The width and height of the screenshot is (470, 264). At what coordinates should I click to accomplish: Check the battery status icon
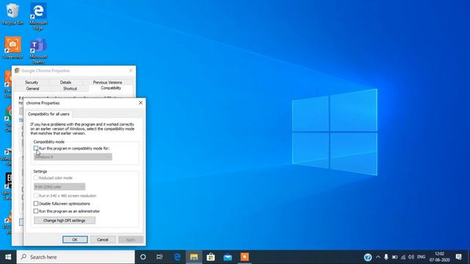coord(395,257)
